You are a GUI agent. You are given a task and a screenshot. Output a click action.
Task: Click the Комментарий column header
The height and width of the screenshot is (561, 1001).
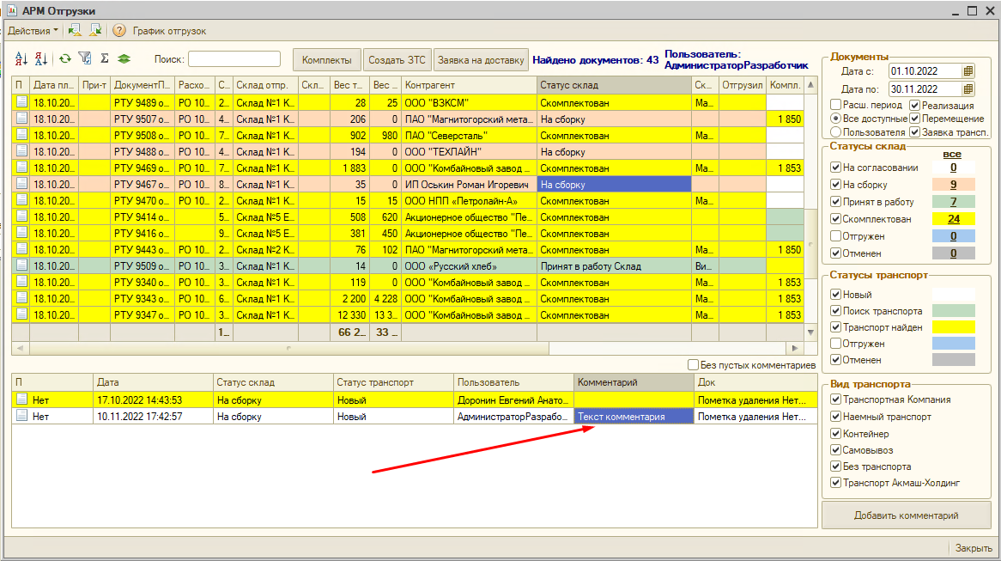coord(634,382)
